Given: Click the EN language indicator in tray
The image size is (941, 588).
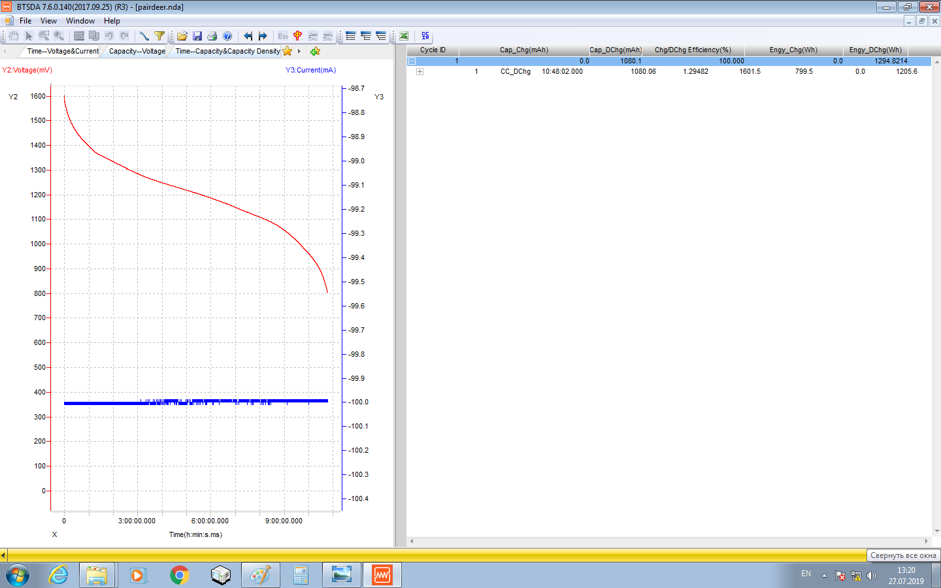Looking at the screenshot, I should click(806, 574).
